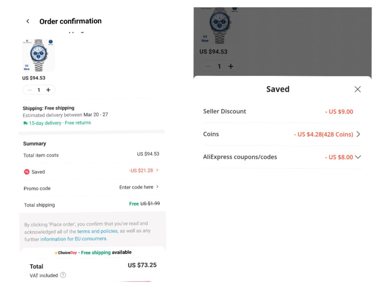The width and height of the screenshot is (381, 289).
Task: Open Promo code entry chevron
Action: (x=158, y=186)
